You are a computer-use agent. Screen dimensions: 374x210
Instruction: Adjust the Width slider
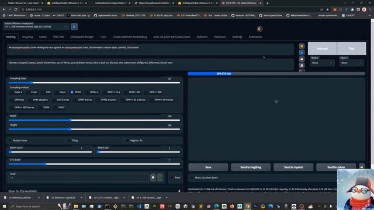[94, 120]
